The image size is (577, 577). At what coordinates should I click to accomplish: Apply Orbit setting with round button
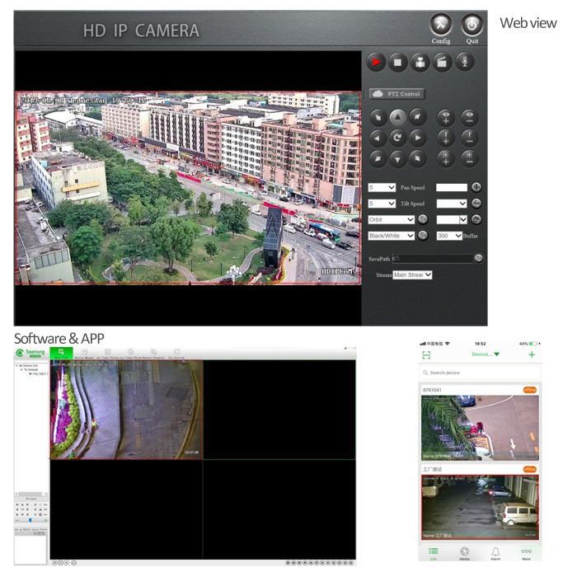click(x=423, y=219)
